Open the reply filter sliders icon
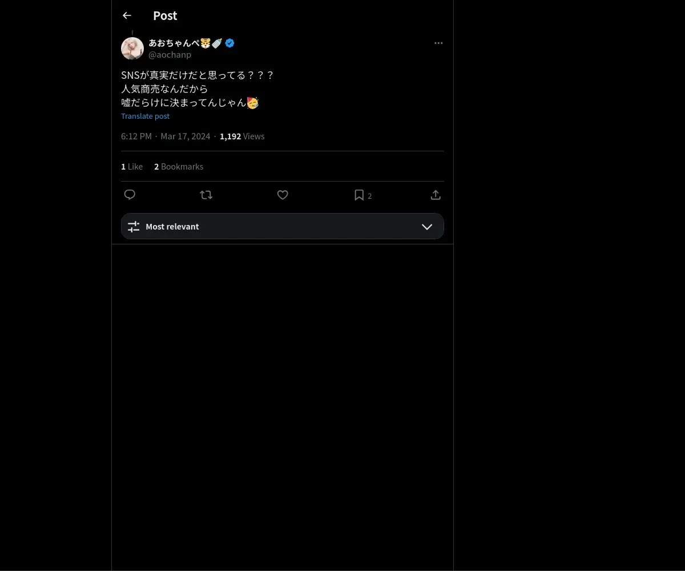685x571 pixels. (134, 227)
